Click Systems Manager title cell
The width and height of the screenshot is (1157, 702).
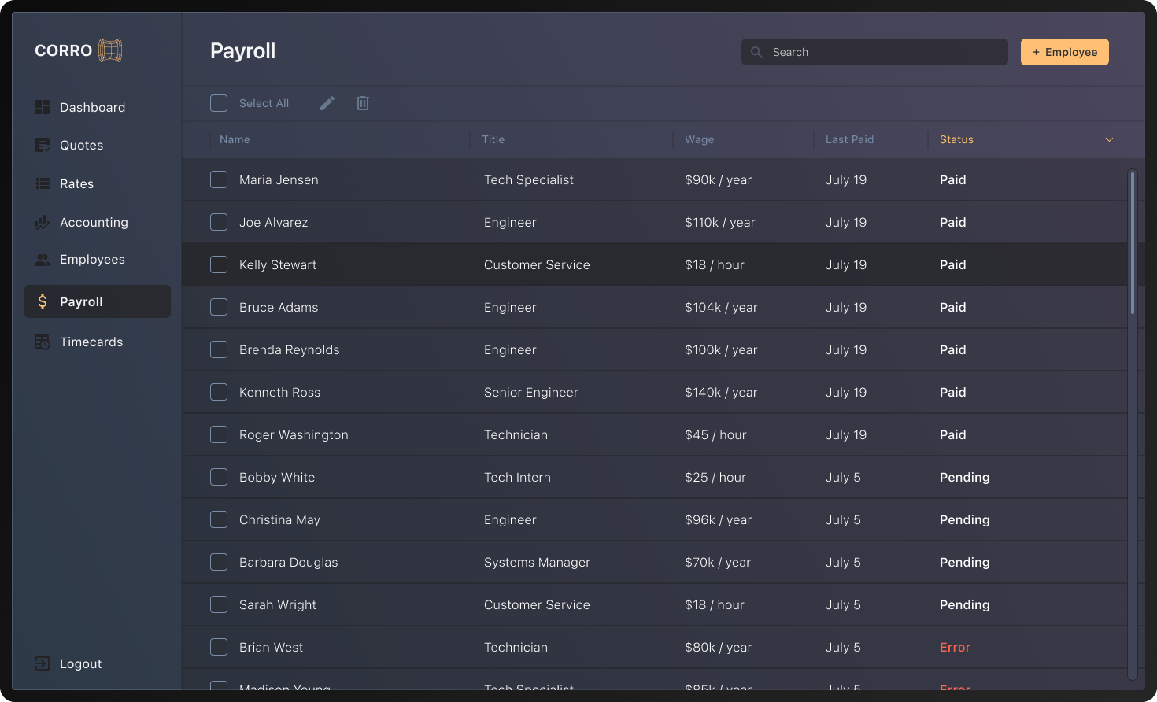[x=537, y=562]
